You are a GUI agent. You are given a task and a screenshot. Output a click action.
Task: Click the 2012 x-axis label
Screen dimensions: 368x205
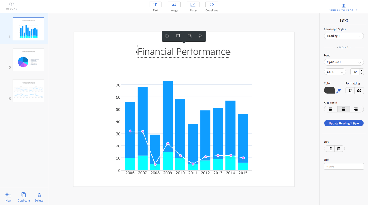[205, 173]
